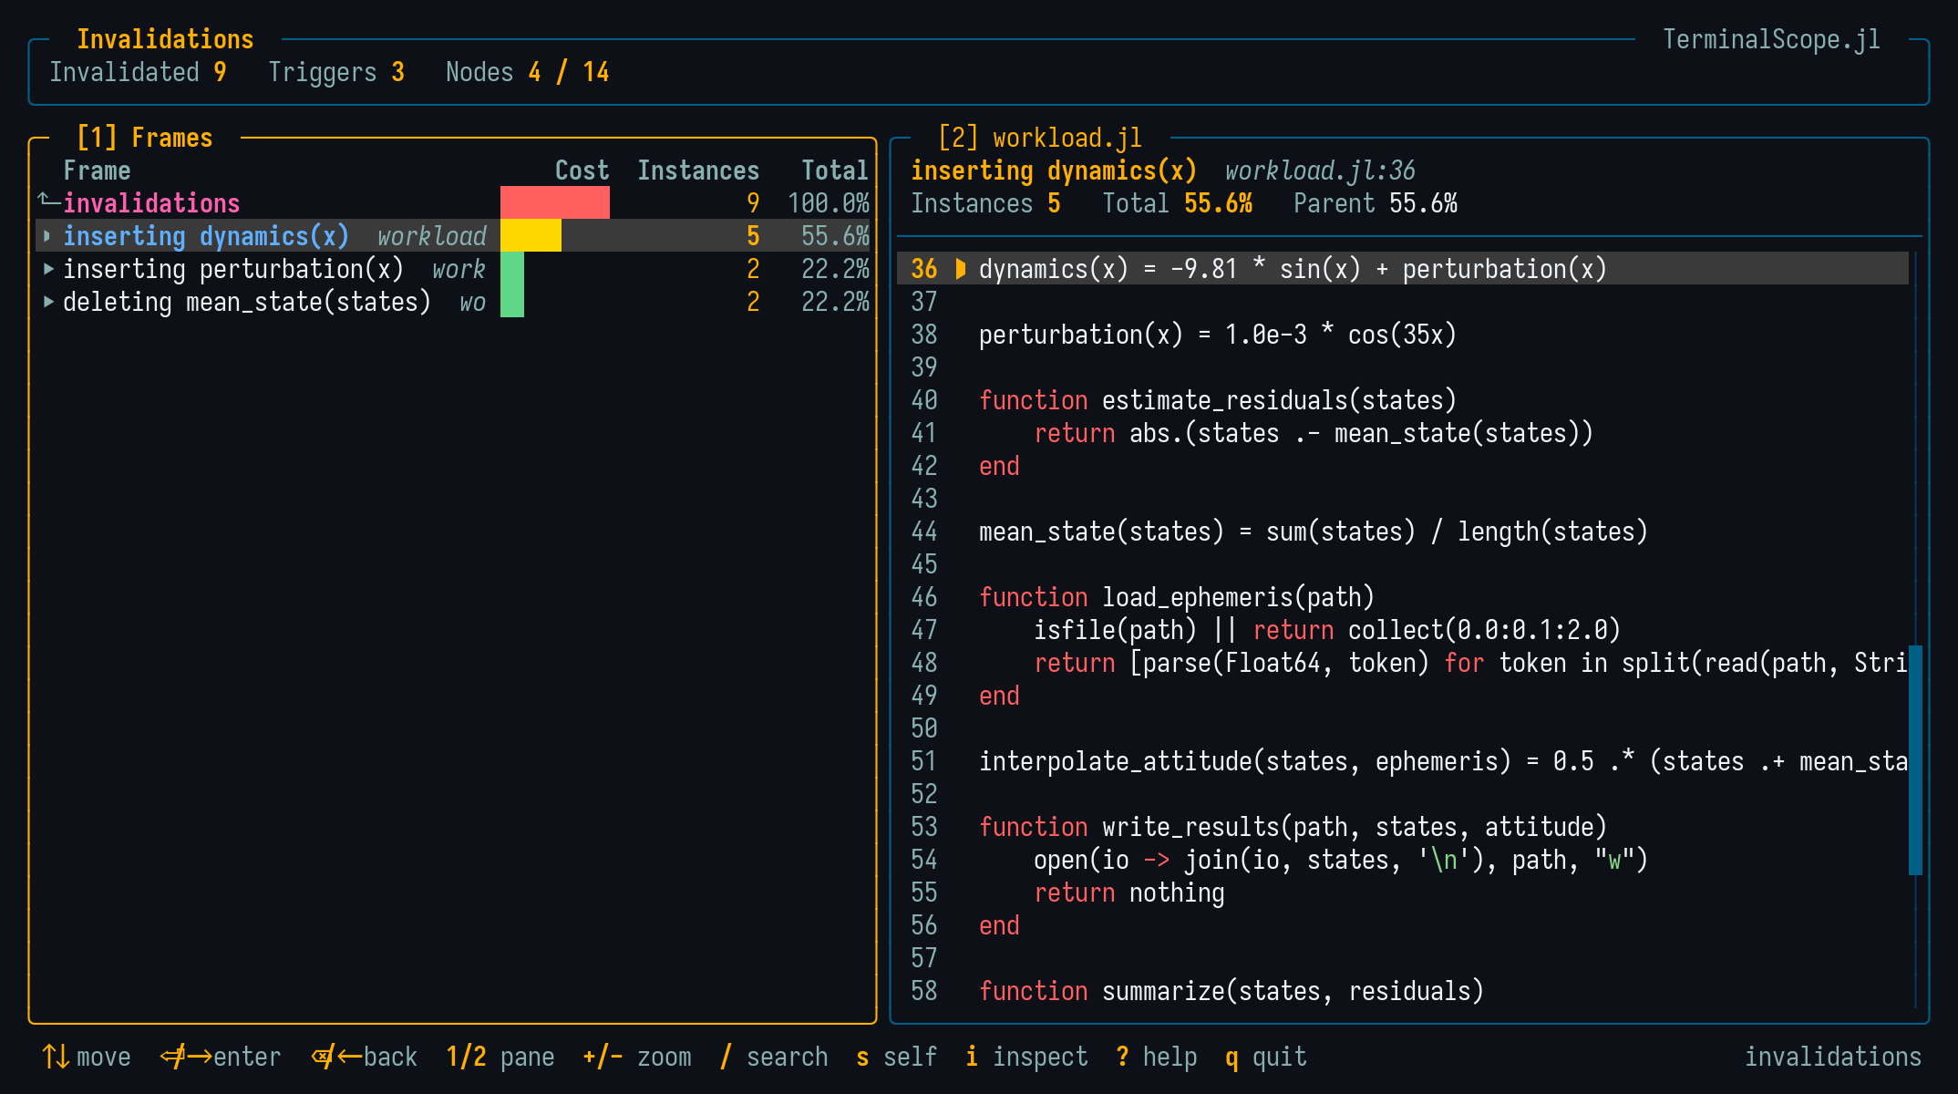Select the [2] workload.jl pane title
The height and width of the screenshot is (1094, 1958).
1040,138
